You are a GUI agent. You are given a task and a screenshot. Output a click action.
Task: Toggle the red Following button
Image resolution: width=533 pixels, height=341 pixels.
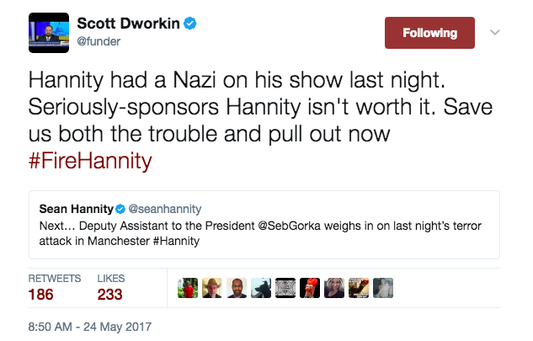click(429, 33)
